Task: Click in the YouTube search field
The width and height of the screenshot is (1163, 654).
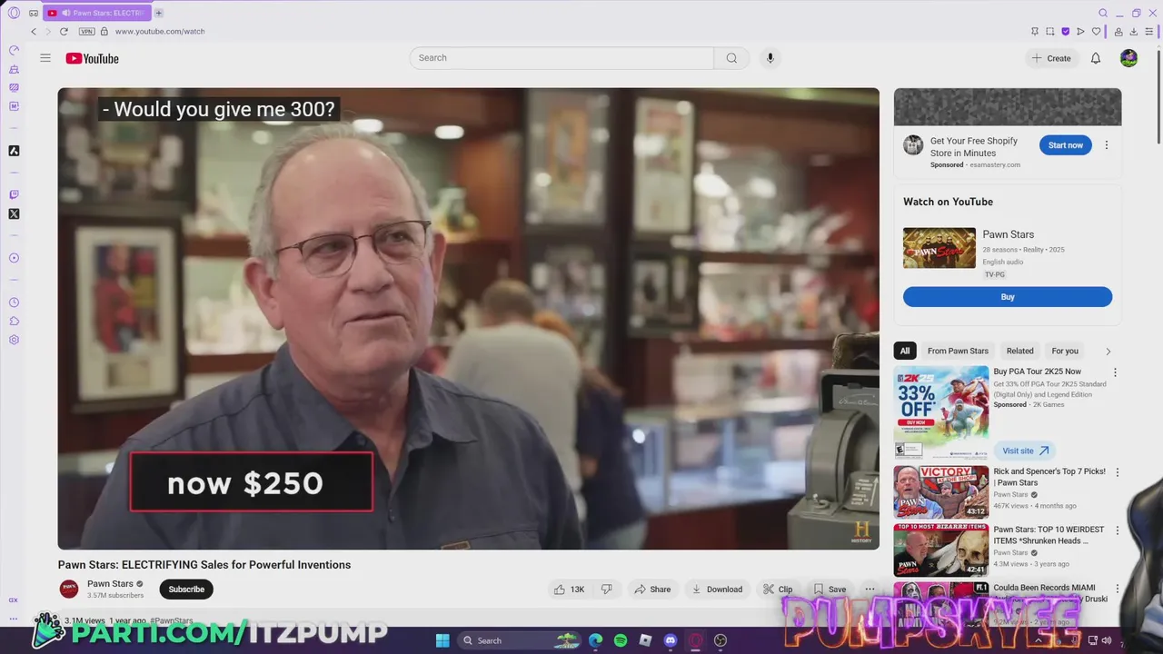Action: [x=562, y=58]
